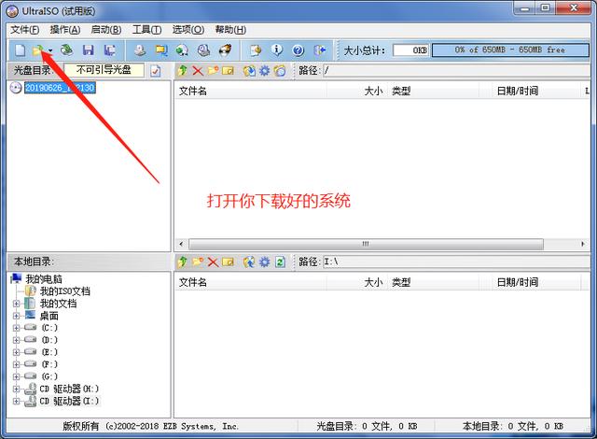This screenshot has width=597, height=439.
Task: Open the 操作(A) menu
Action: (x=65, y=30)
